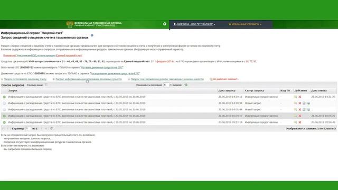The image size is (338, 190).
Task: Click 'Новый запрос' status in 14:29 row
Action: tap(253, 103)
